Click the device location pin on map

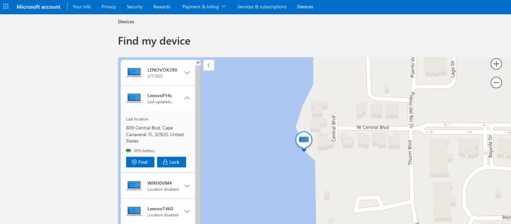304,140
